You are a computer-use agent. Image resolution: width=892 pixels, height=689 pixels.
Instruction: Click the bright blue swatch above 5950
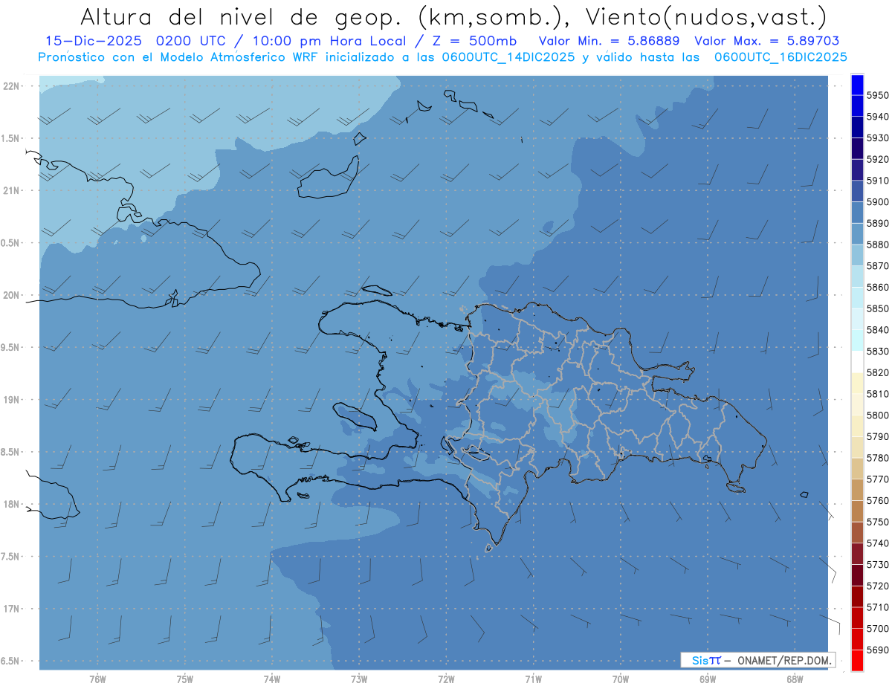857,84
